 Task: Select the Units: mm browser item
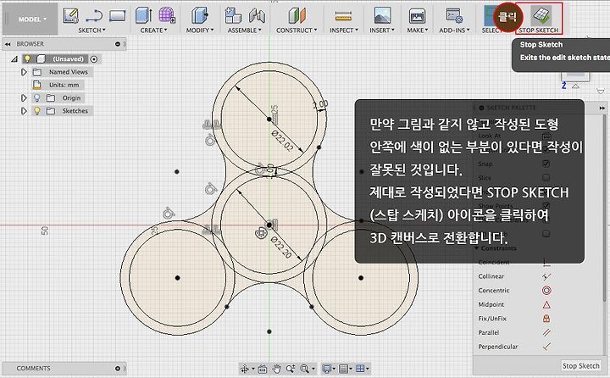tap(64, 85)
